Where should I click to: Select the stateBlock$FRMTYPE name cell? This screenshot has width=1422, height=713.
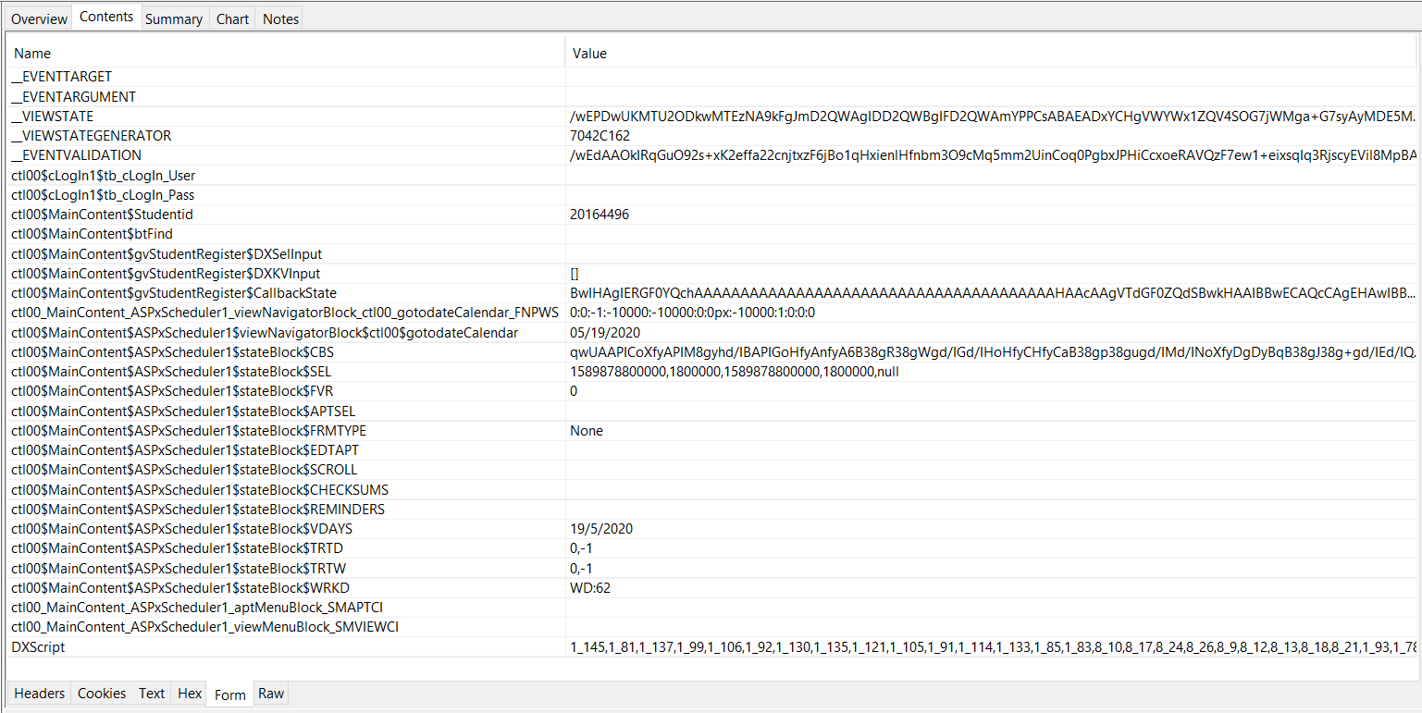287,431
